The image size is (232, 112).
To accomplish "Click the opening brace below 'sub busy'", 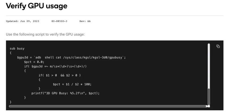I will [x=10, y=53].
